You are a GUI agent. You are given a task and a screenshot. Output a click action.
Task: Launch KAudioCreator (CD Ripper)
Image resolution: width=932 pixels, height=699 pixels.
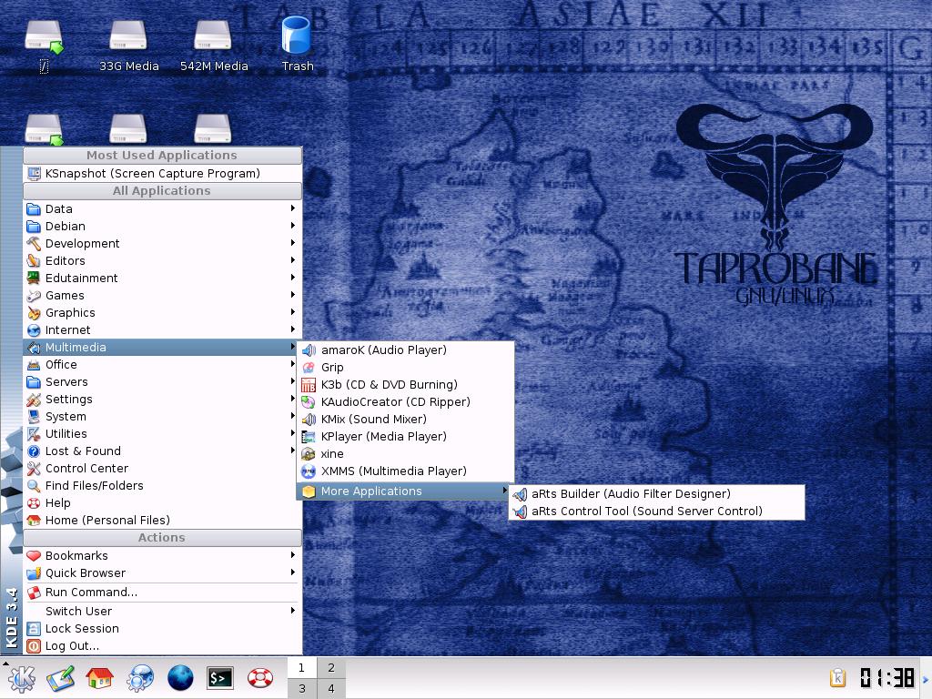pos(405,401)
